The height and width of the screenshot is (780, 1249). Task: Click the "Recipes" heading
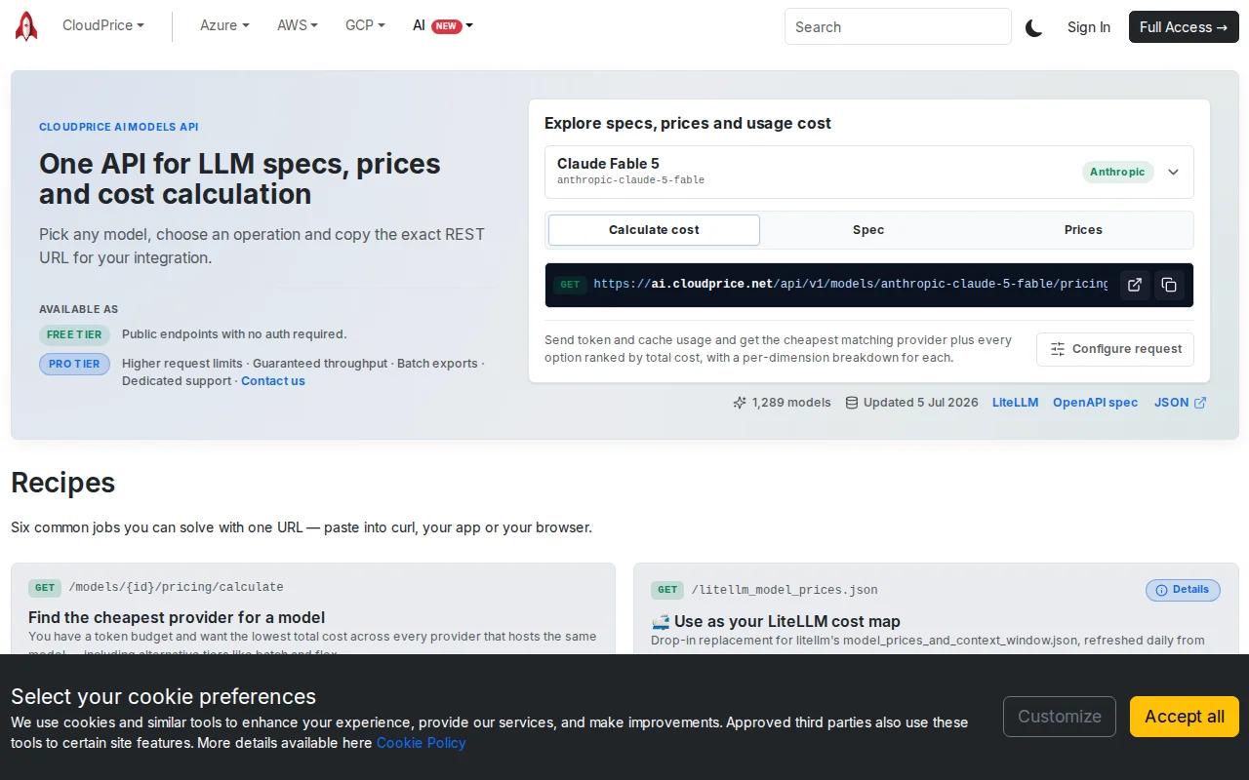coord(62,483)
